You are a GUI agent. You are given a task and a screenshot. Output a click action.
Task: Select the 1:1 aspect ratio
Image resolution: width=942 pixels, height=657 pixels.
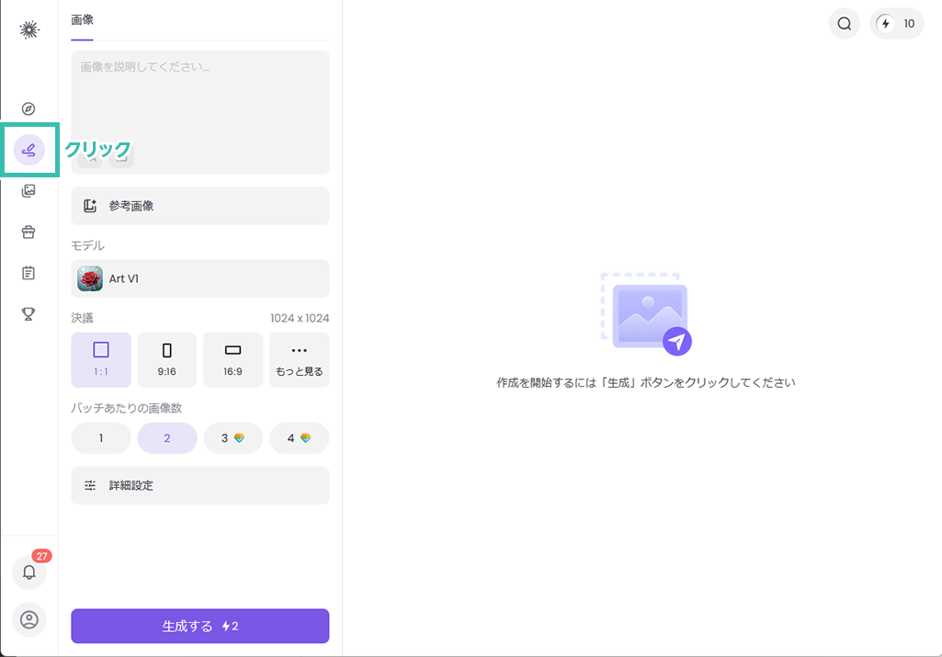(101, 359)
